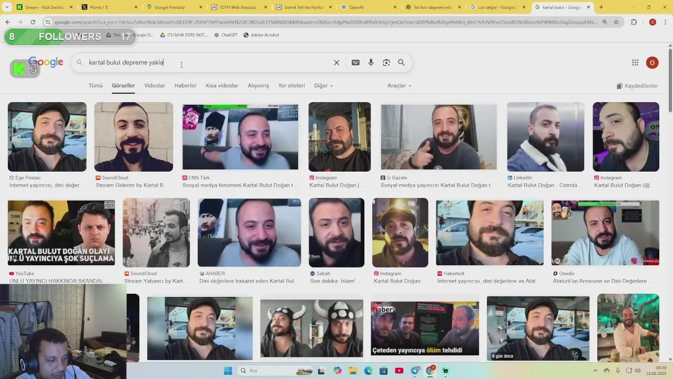Open the LinkedIn Kartal Bulut Doğan image
673x379 pixels.
click(x=545, y=137)
